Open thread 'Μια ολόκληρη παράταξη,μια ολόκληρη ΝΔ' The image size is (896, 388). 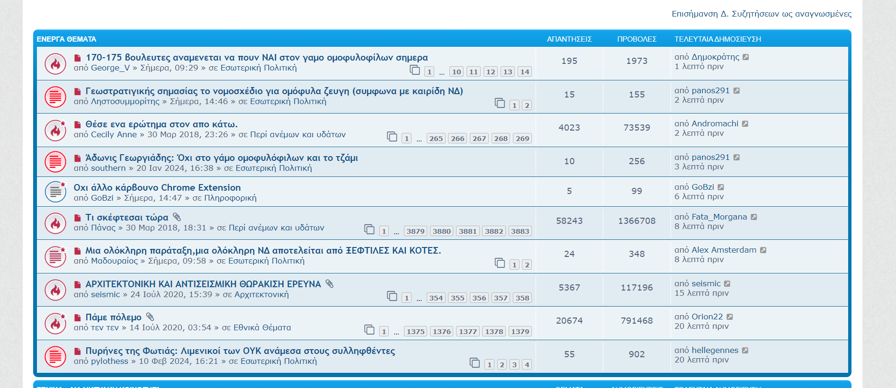click(x=263, y=251)
